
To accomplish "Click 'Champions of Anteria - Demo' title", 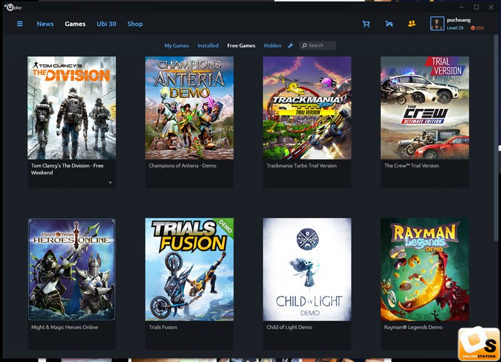I will pyautogui.click(x=182, y=166).
